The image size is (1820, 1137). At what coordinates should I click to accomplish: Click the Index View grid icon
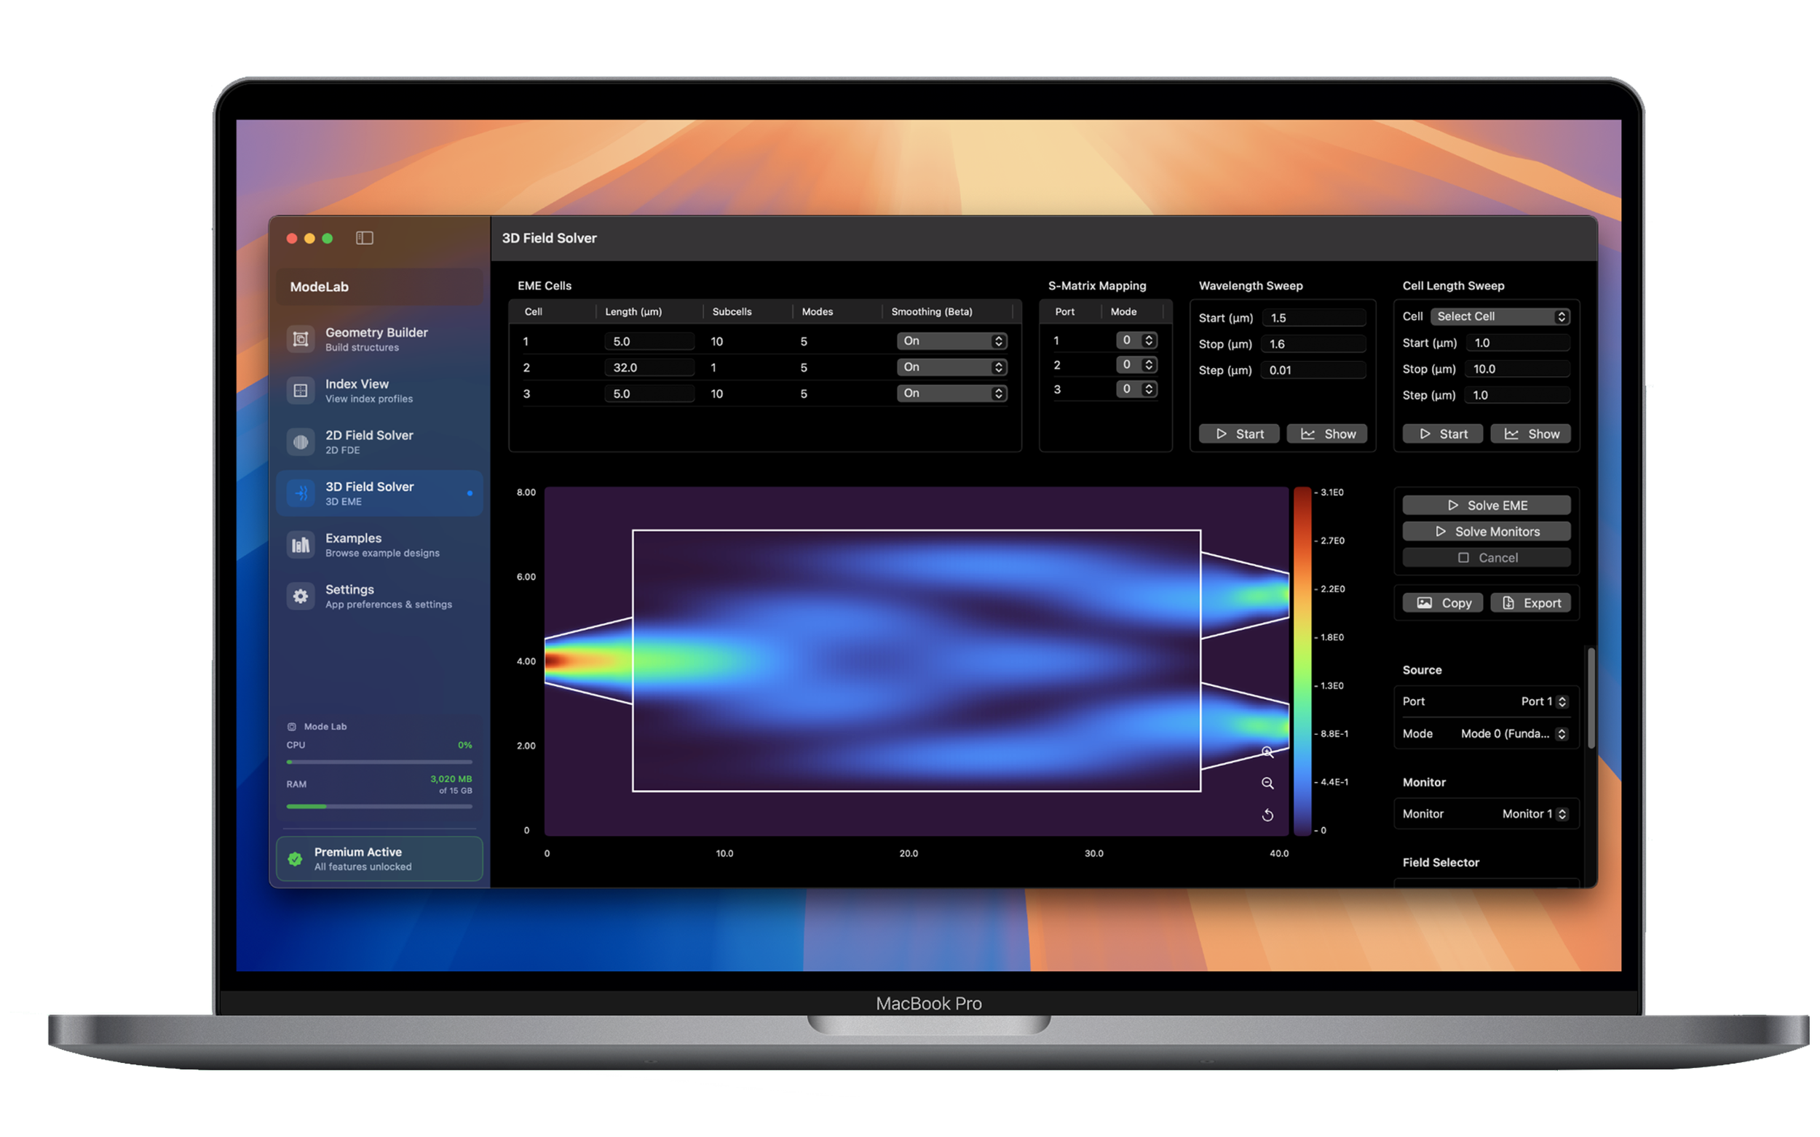point(300,391)
